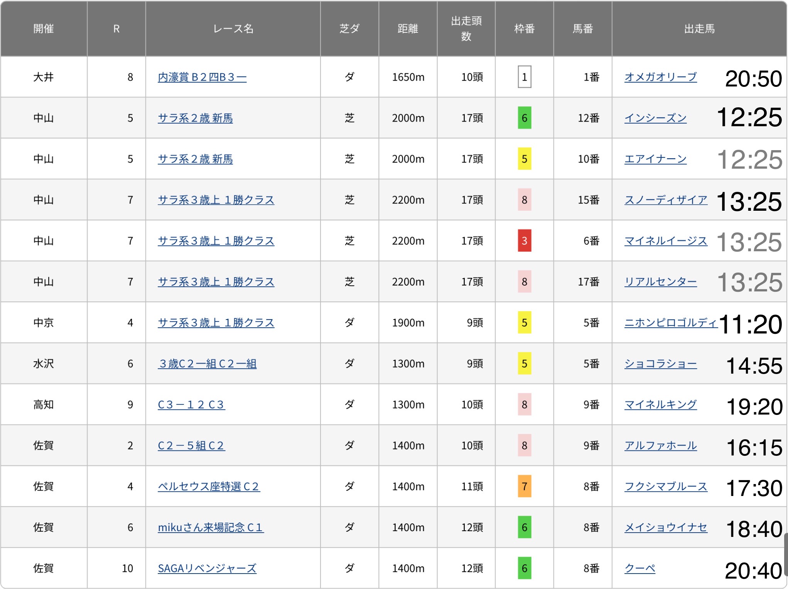The height and width of the screenshot is (589, 788).
Task: Open the 内濠賞Ｂ２四B３一 race link
Action: (x=202, y=77)
